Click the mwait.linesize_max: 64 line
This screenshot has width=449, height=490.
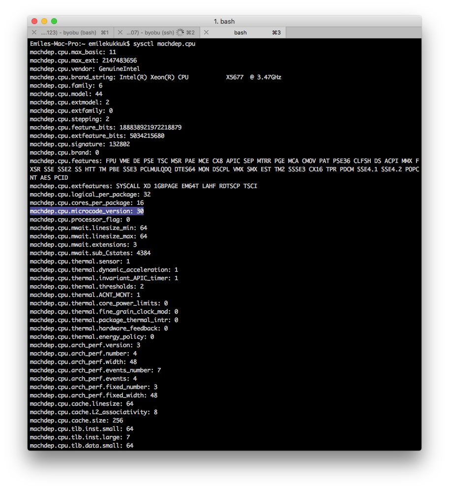[89, 236]
